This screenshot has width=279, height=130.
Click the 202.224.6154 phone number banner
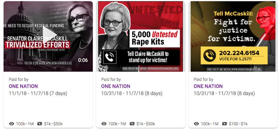234,56
